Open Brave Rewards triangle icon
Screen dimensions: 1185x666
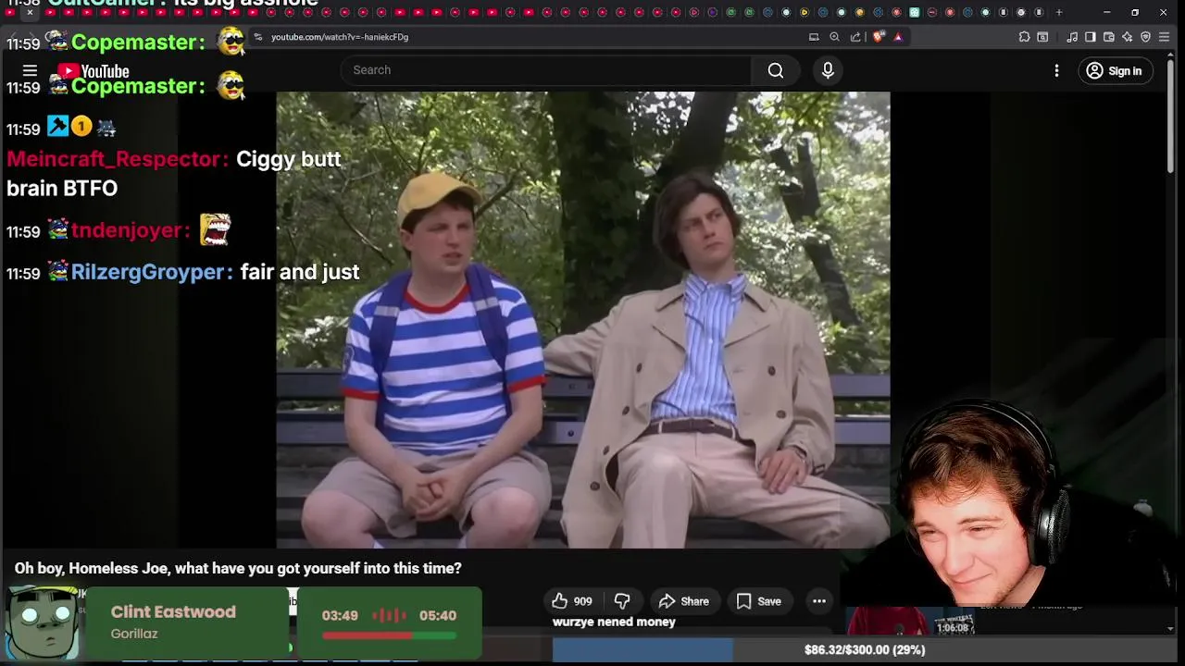[898, 37]
